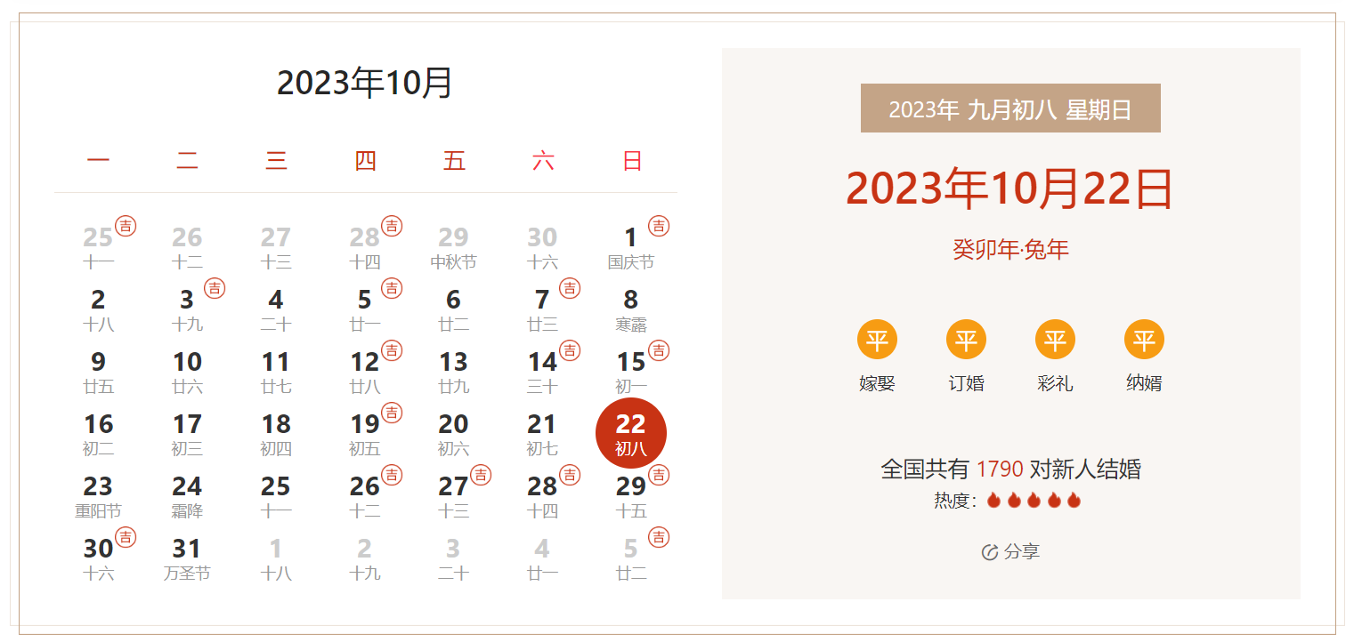Screen dimensions: 1354x642
Task: Select October 23 重阳节
Action: pos(98,496)
